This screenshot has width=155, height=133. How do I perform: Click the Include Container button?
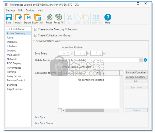136,72
